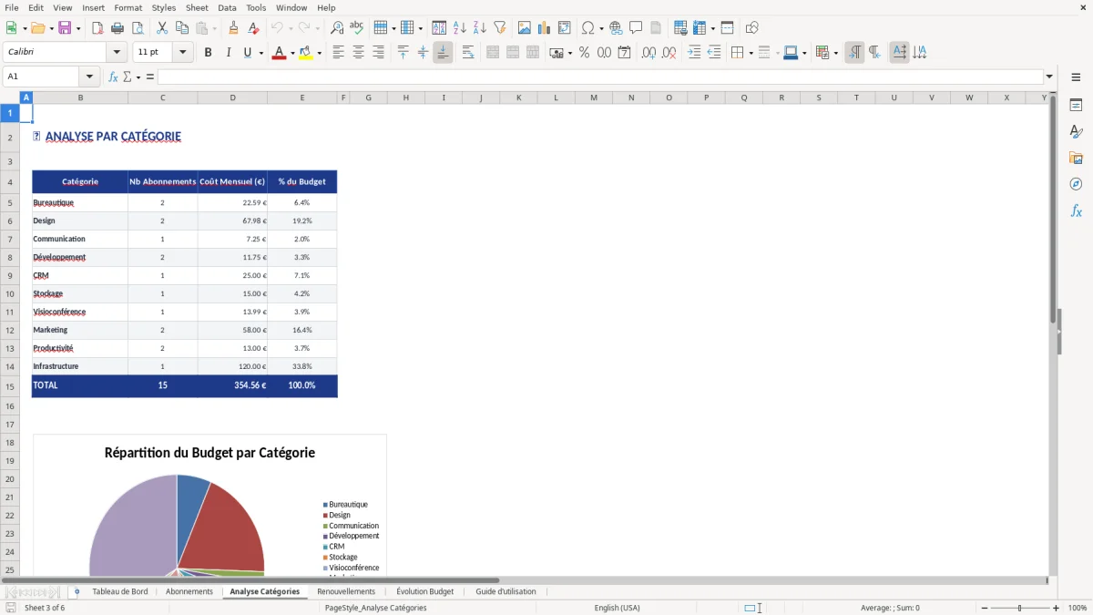
Task: Insert a special character
Action: pos(588,27)
